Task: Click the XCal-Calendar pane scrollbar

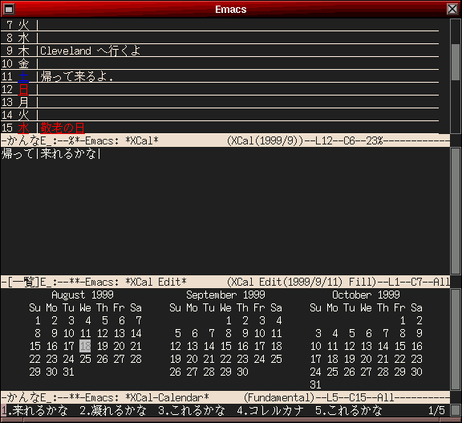Action: point(456,340)
